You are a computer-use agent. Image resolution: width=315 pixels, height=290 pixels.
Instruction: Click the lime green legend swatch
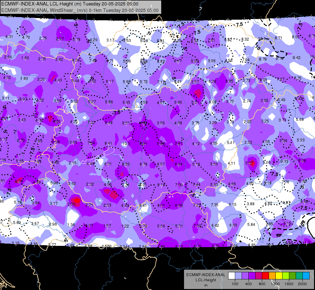pos(286,276)
